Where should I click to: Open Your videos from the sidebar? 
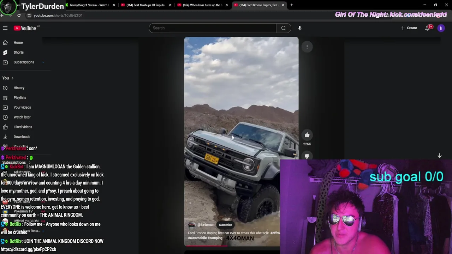(x=22, y=107)
